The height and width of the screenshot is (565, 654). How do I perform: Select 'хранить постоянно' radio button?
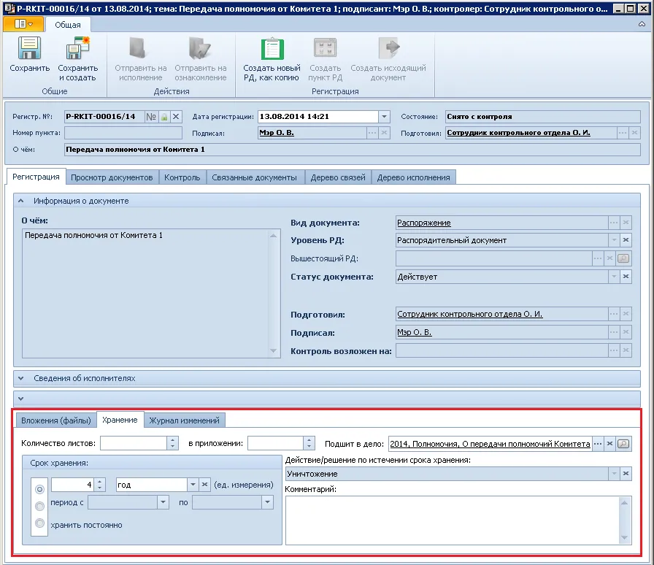click(39, 523)
